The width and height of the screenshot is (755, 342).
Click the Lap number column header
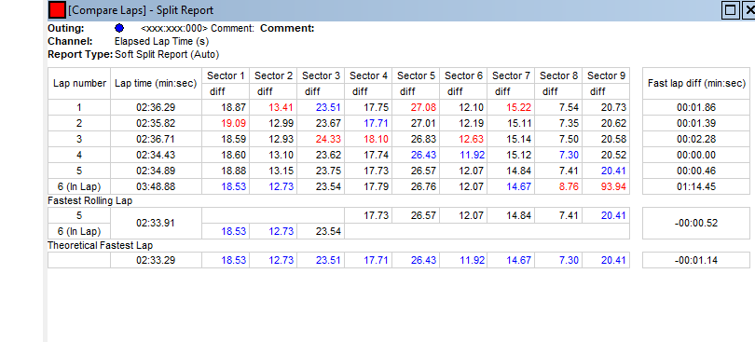[79, 83]
